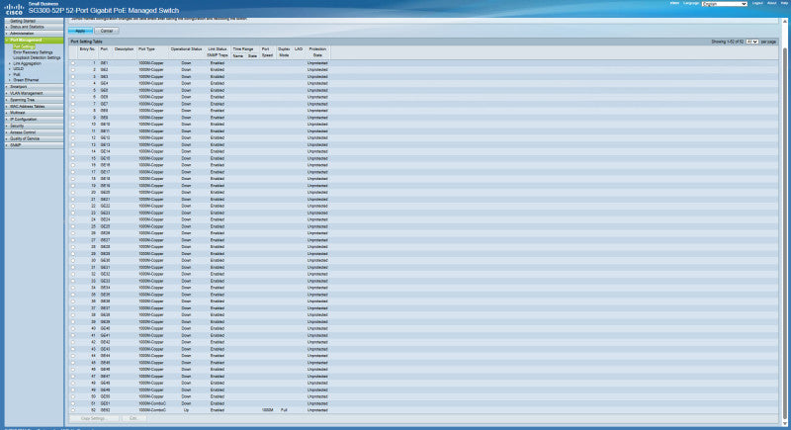Image resolution: width=791 pixels, height=430 pixels.
Task: Expand the Link Aggregation tree item
Action: pyautogui.click(x=27, y=63)
